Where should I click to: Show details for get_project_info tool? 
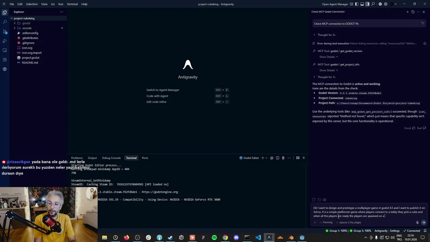[x=329, y=70]
